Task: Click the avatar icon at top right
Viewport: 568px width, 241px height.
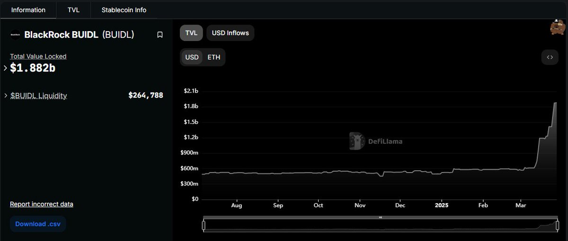Action: click(x=557, y=27)
